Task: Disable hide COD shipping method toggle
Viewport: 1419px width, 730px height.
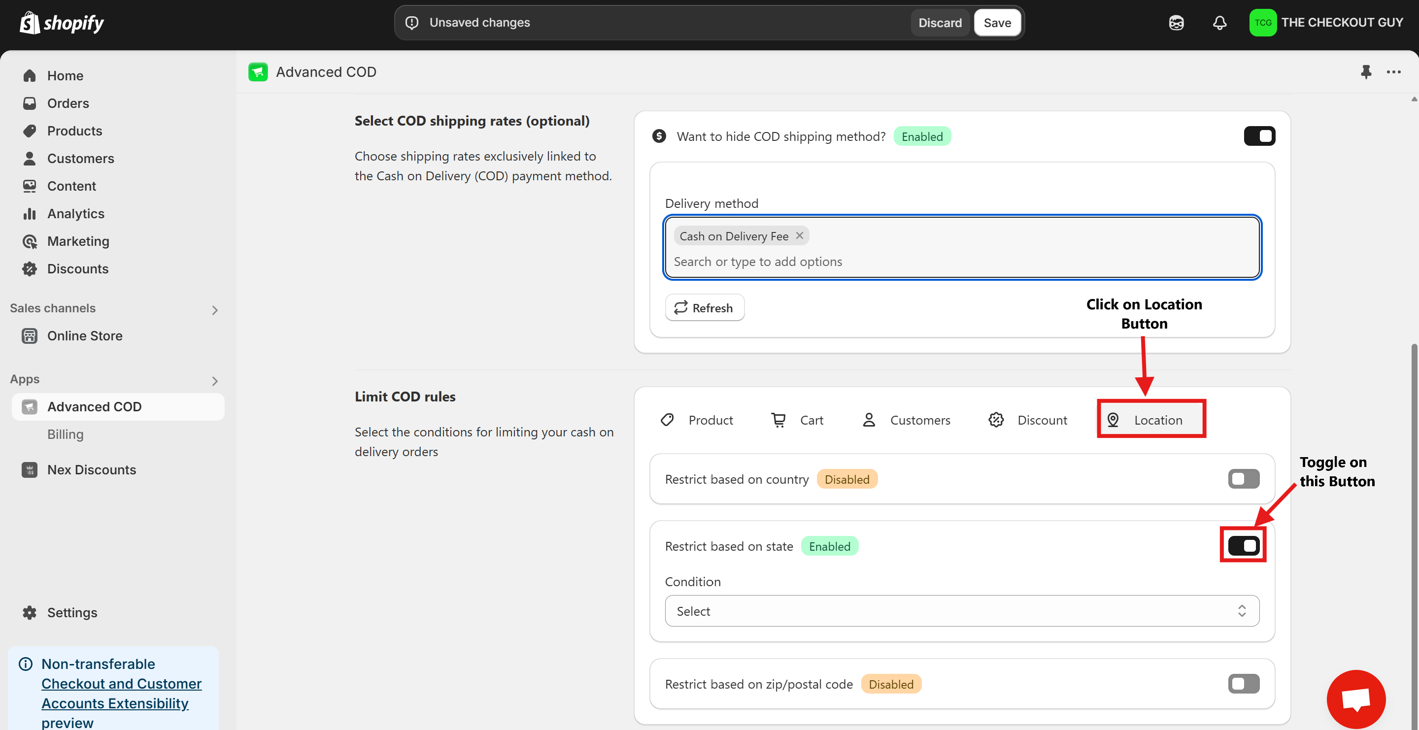Action: [x=1259, y=136]
